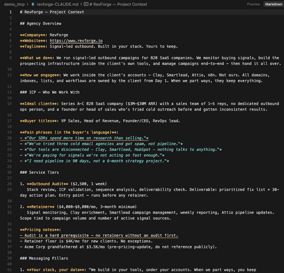Click the '**Retainer** ($4,000–$8,000/mo' line
The width and height of the screenshot is (284, 273).
(78, 207)
